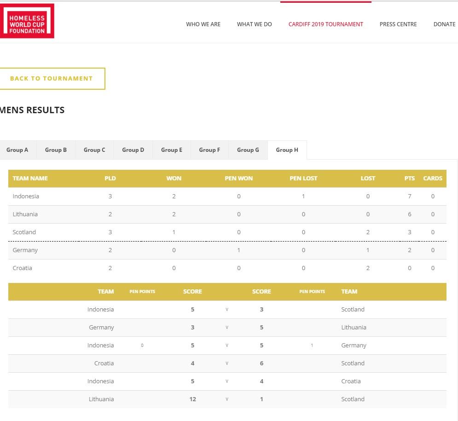458x421 pixels.
Task: Click the Homeless World Cup Foundation logo
Action: click(27, 21)
